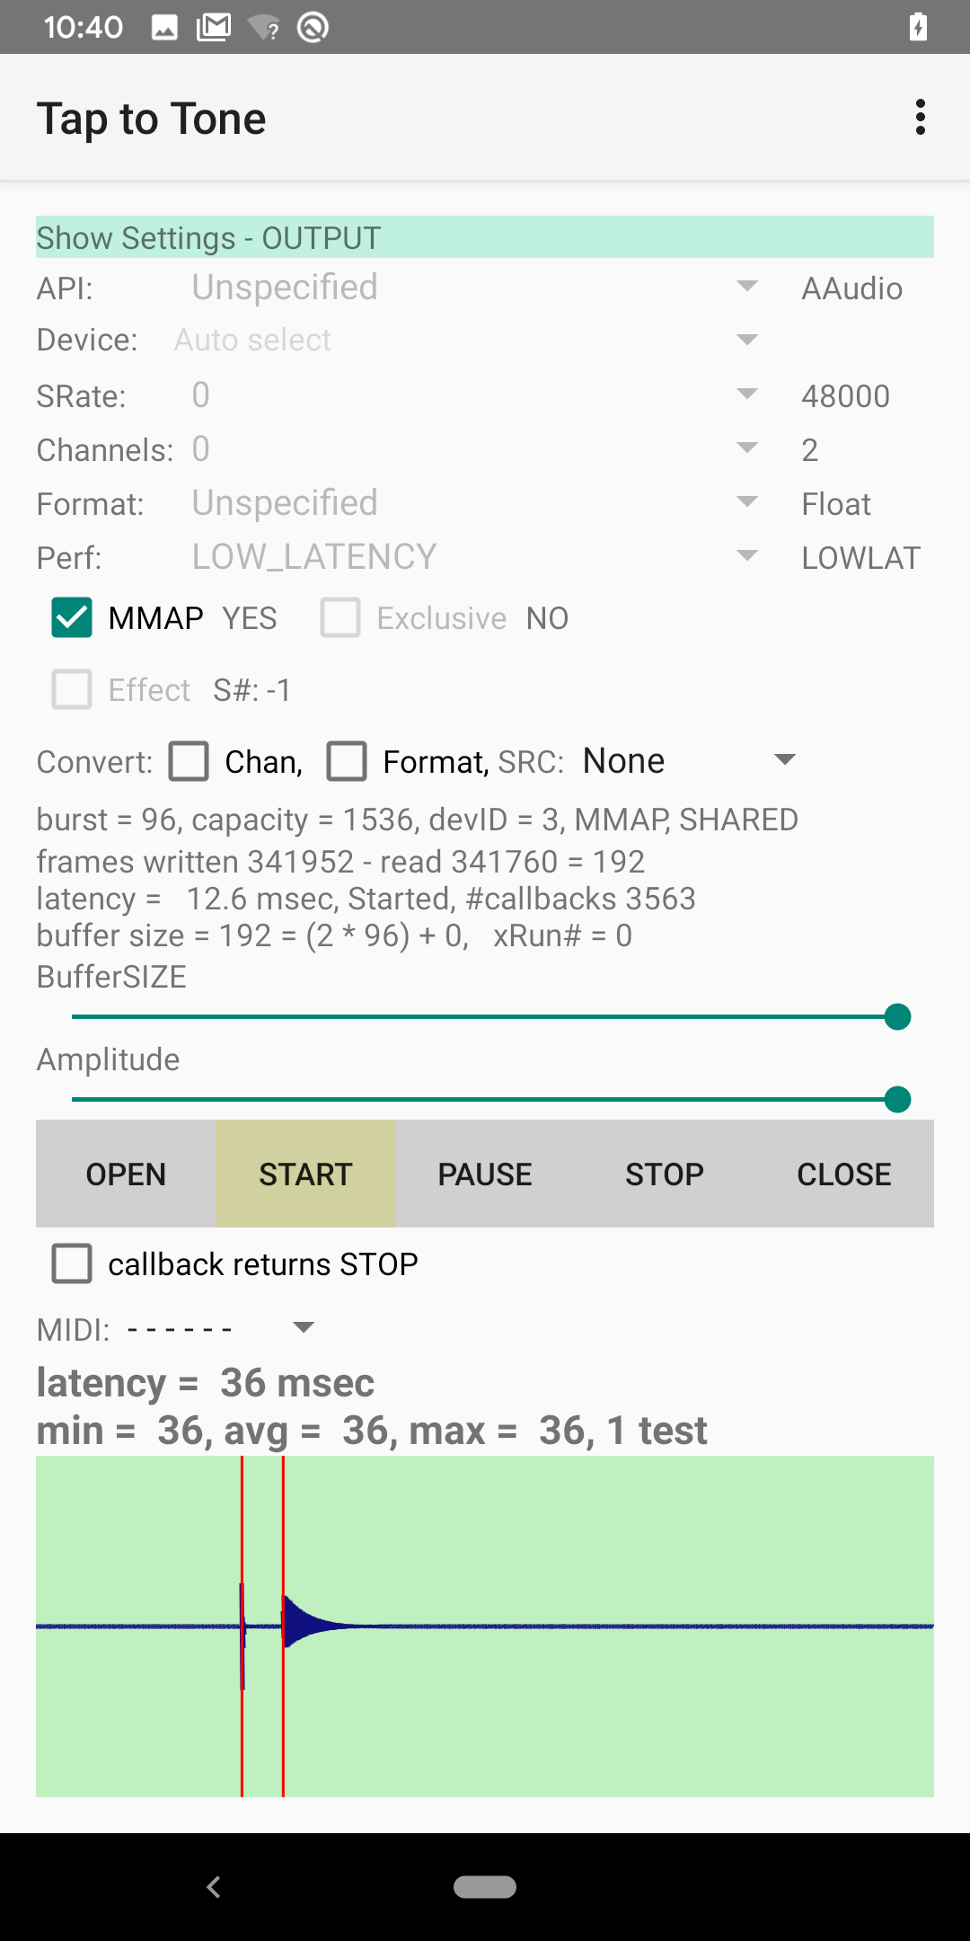Open the SRC None dropdown

point(688,761)
